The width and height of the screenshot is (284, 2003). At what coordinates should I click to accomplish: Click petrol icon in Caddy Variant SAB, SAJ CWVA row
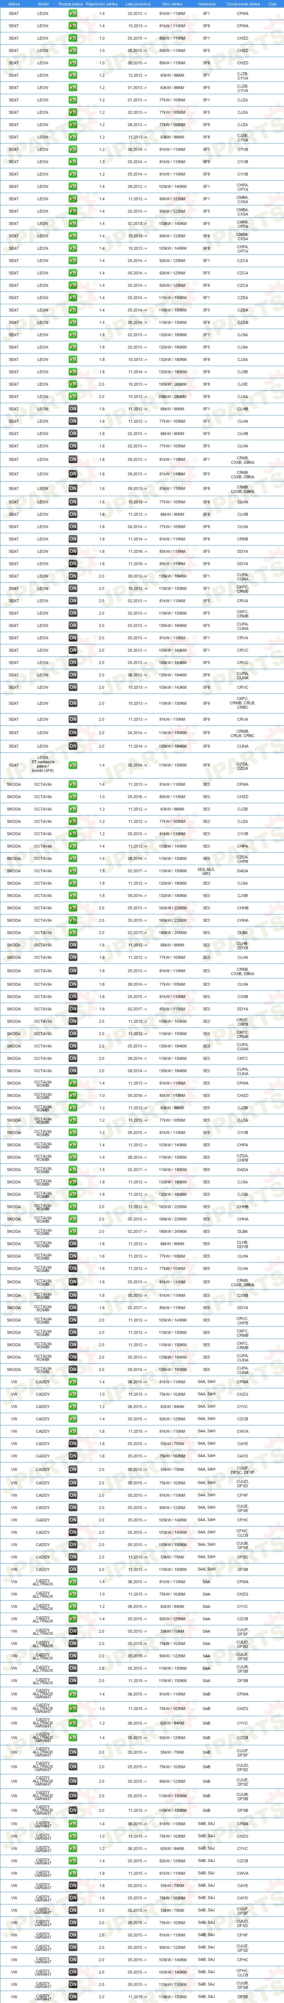[72, 1873]
